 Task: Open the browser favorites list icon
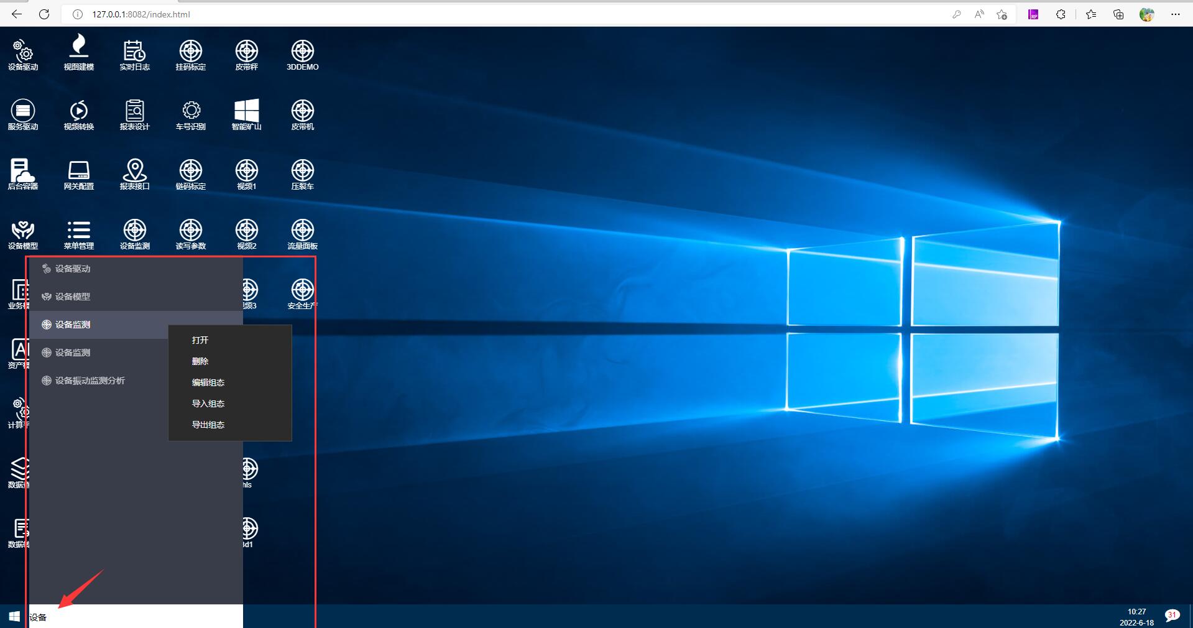(1091, 14)
